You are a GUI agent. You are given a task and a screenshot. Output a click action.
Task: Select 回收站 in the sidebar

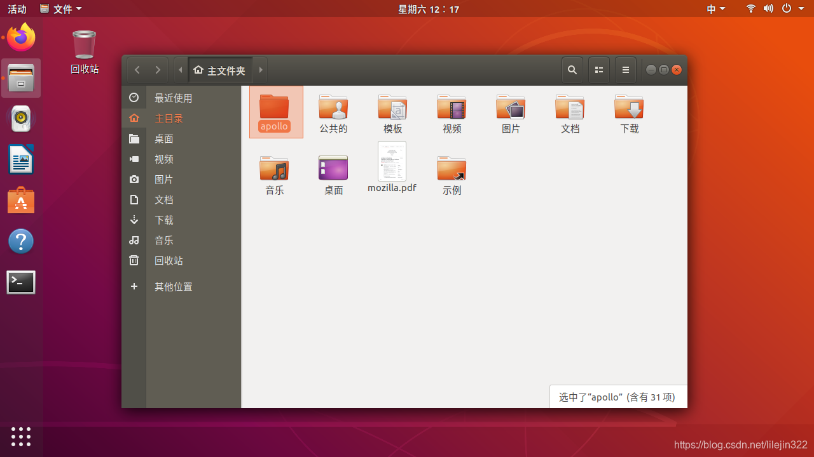click(181, 260)
